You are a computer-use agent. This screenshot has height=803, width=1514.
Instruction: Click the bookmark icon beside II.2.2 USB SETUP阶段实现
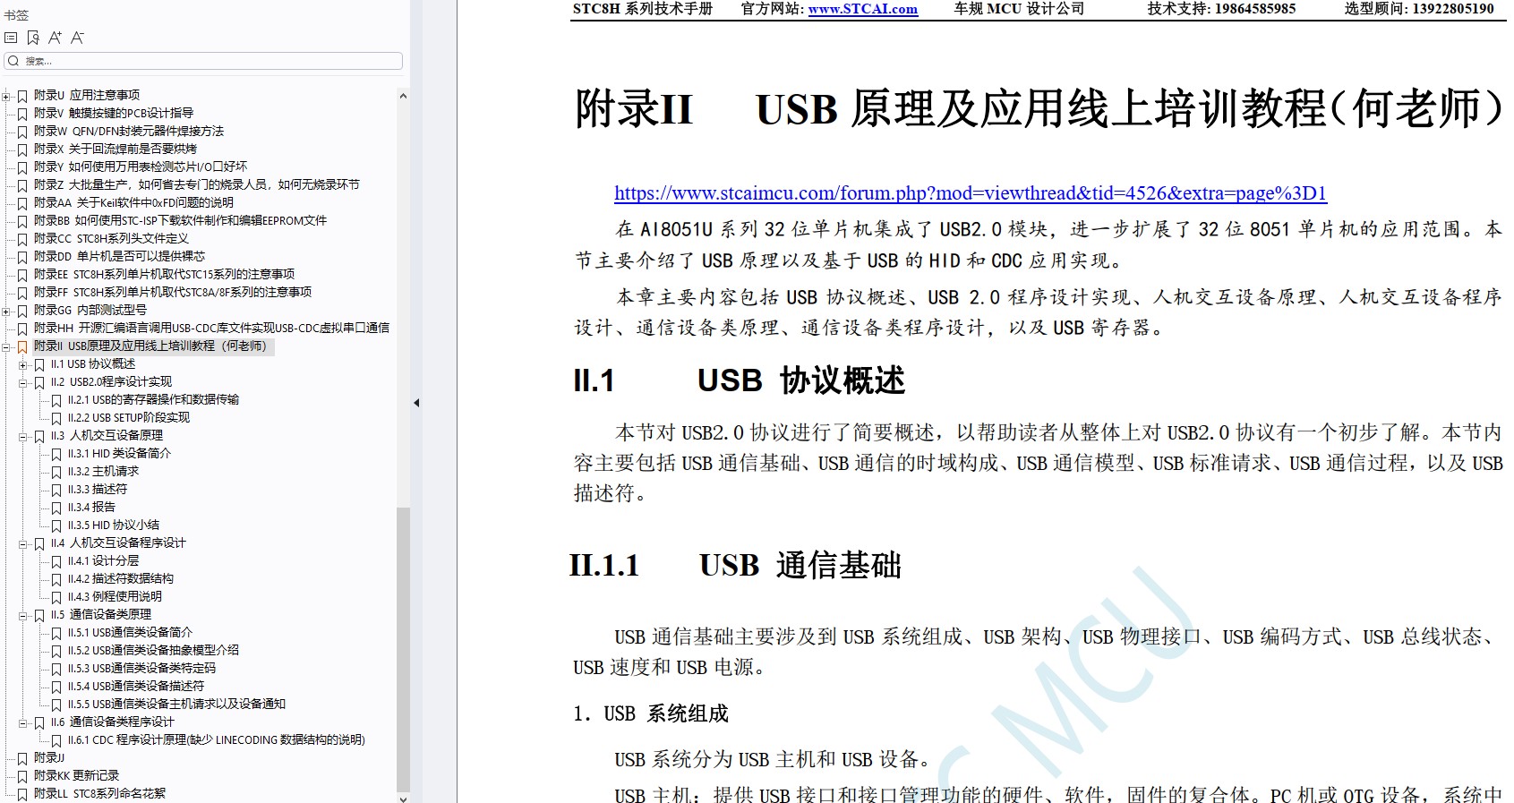click(56, 418)
